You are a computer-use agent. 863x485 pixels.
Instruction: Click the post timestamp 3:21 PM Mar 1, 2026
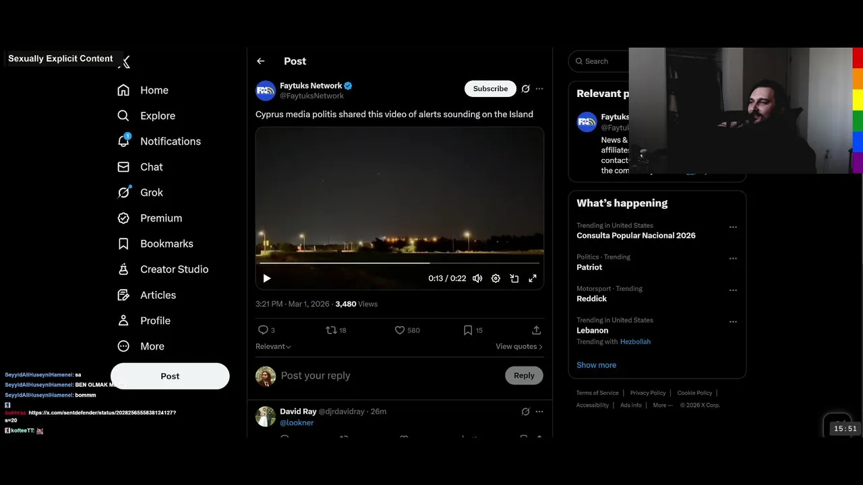(293, 304)
